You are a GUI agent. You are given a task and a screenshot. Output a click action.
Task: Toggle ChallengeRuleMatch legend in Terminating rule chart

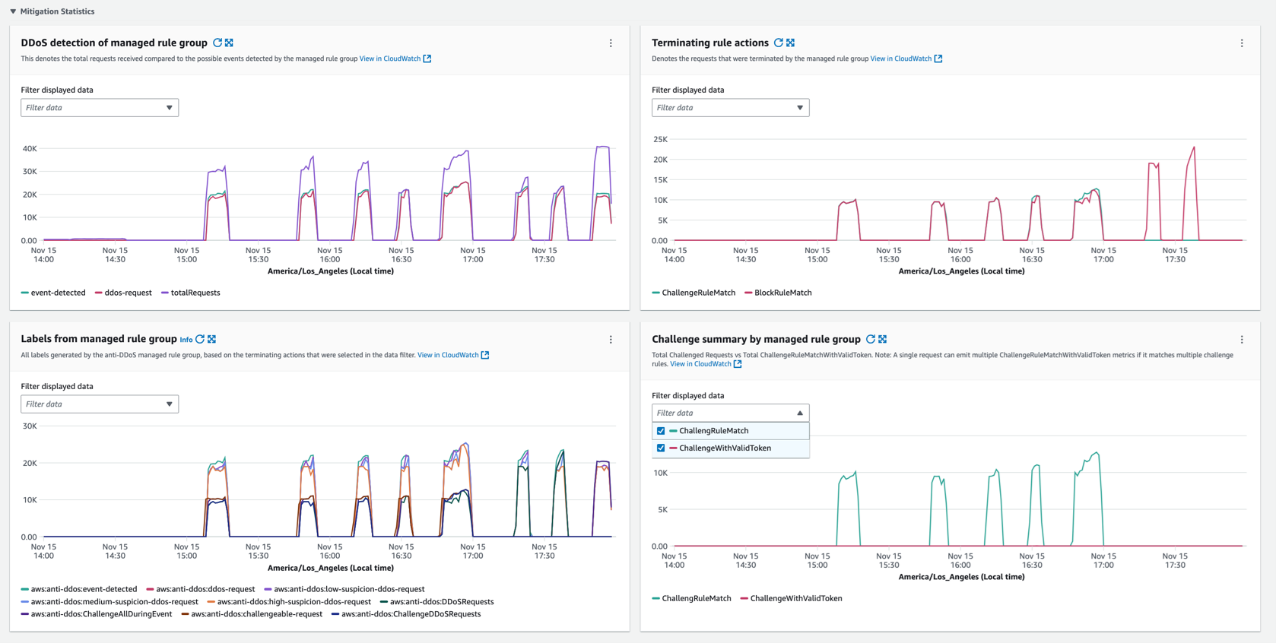[x=694, y=293]
